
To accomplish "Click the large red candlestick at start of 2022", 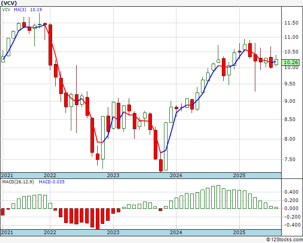I will 50,45.
